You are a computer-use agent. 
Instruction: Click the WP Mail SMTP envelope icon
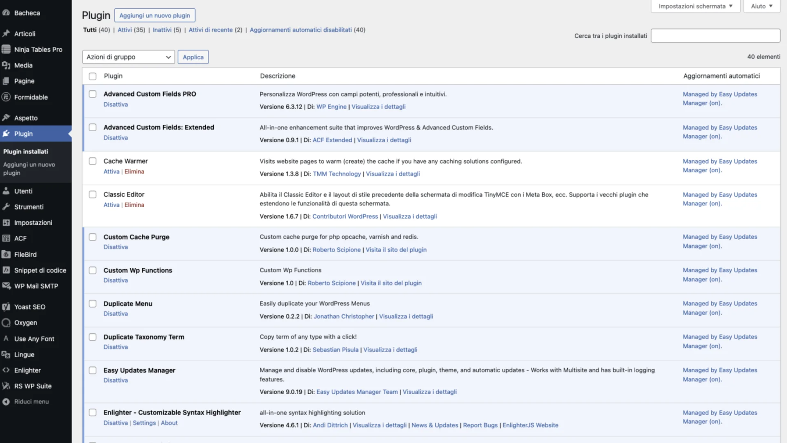click(x=6, y=286)
